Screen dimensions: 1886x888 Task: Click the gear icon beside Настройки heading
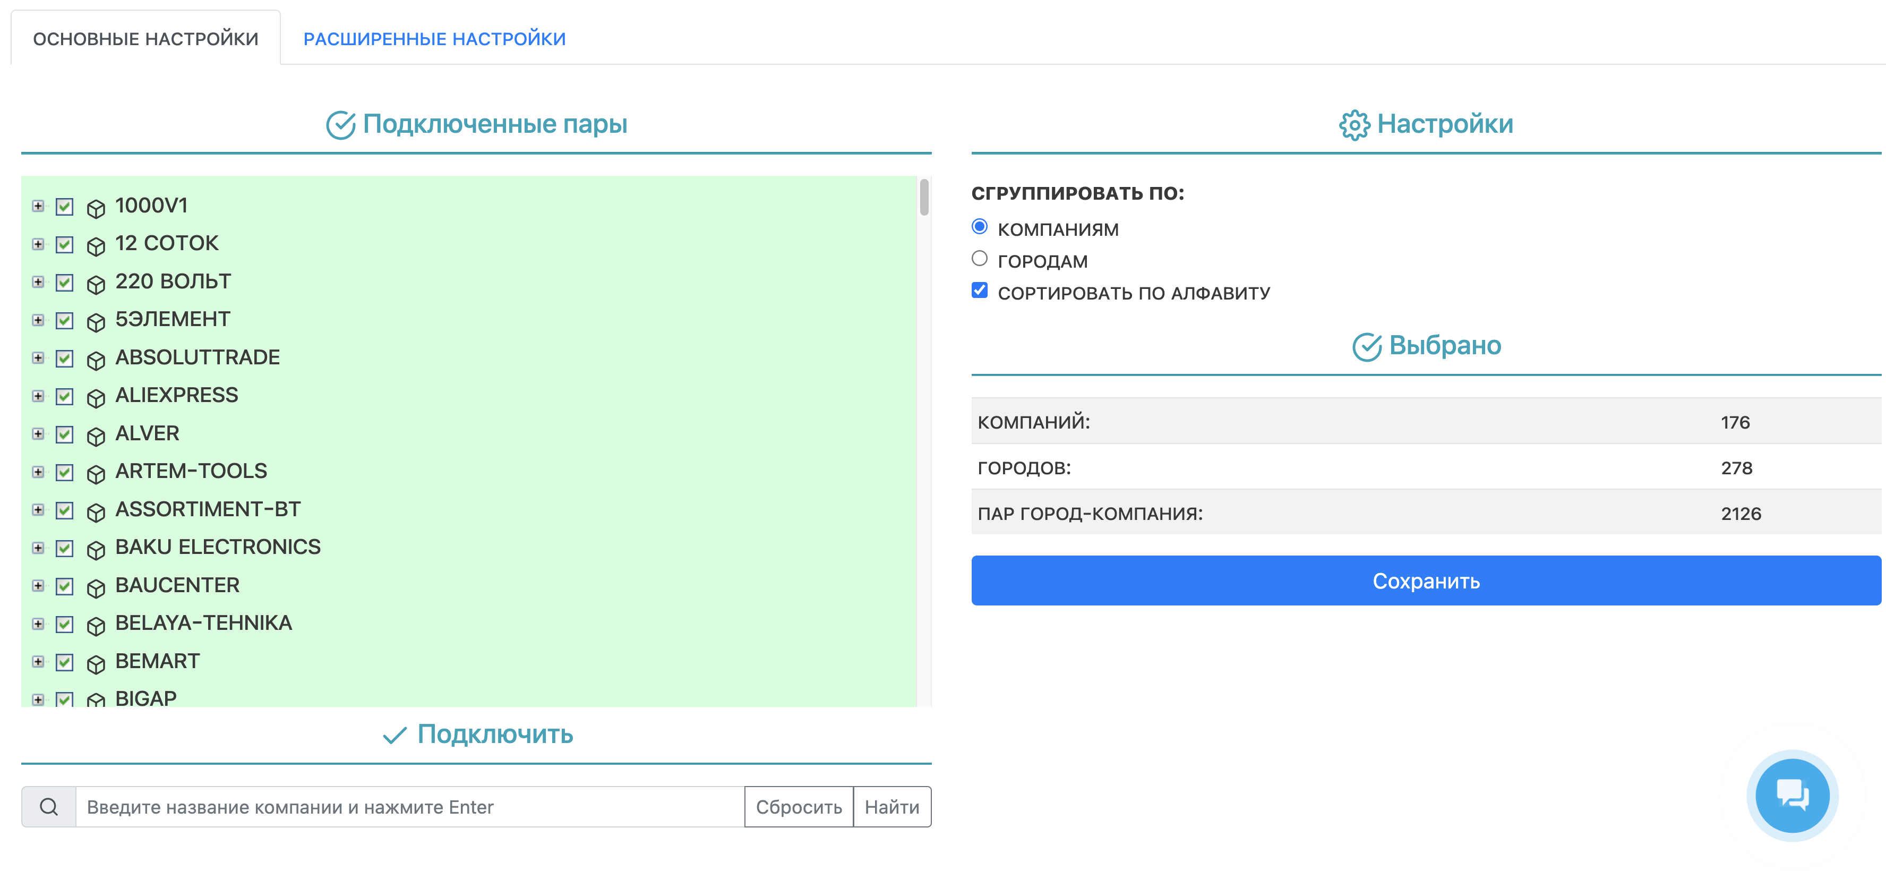coord(1354,125)
